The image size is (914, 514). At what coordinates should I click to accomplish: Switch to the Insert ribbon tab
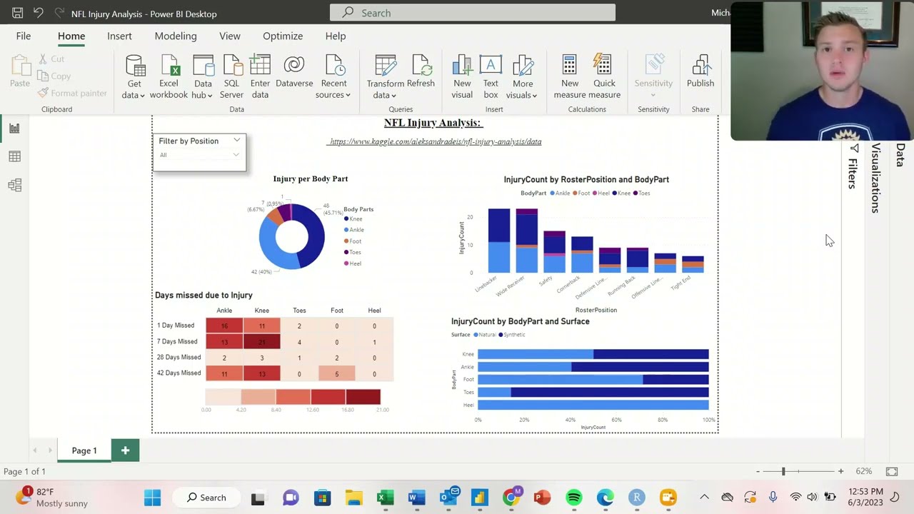[x=119, y=36]
